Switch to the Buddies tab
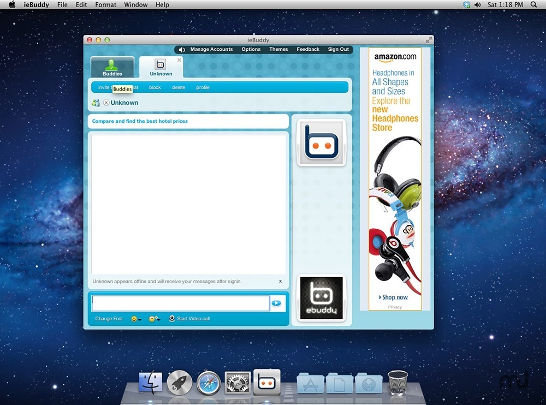This screenshot has height=405, width=546. coord(112,66)
